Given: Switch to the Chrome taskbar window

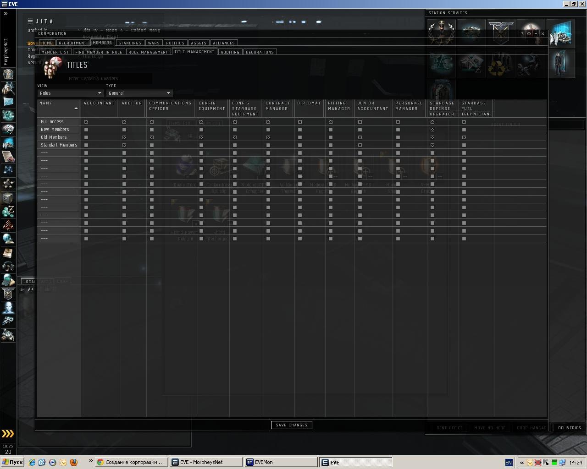Looking at the screenshot, I should coord(131,462).
